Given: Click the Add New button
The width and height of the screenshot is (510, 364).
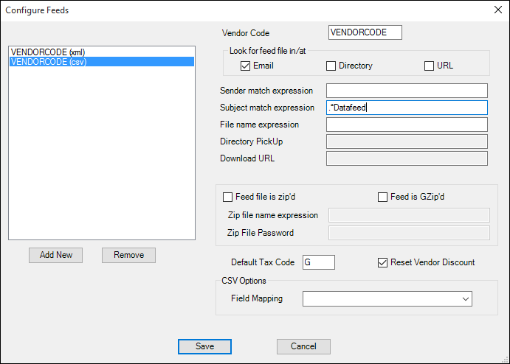Looking at the screenshot, I should click(55, 255).
